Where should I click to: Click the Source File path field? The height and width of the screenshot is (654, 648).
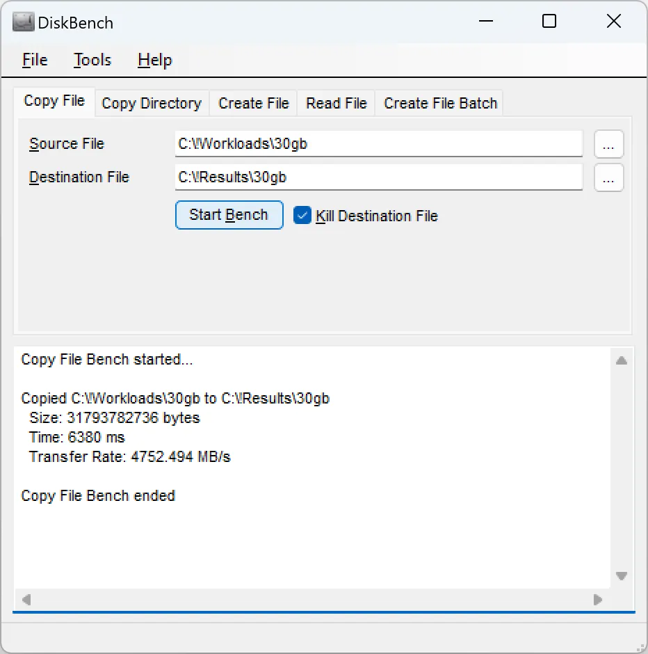pos(378,144)
